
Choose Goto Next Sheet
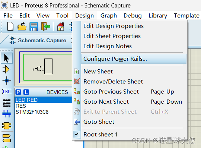pos(130,102)
